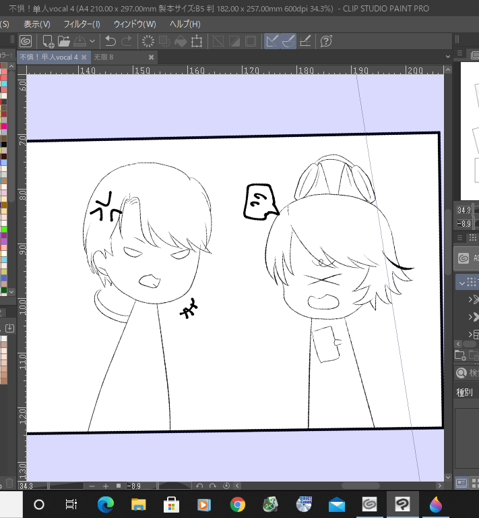Viewport: 479px width, 518px height.
Task: Click horizontal scrollbar left arrow under canvas
Action: [238, 486]
